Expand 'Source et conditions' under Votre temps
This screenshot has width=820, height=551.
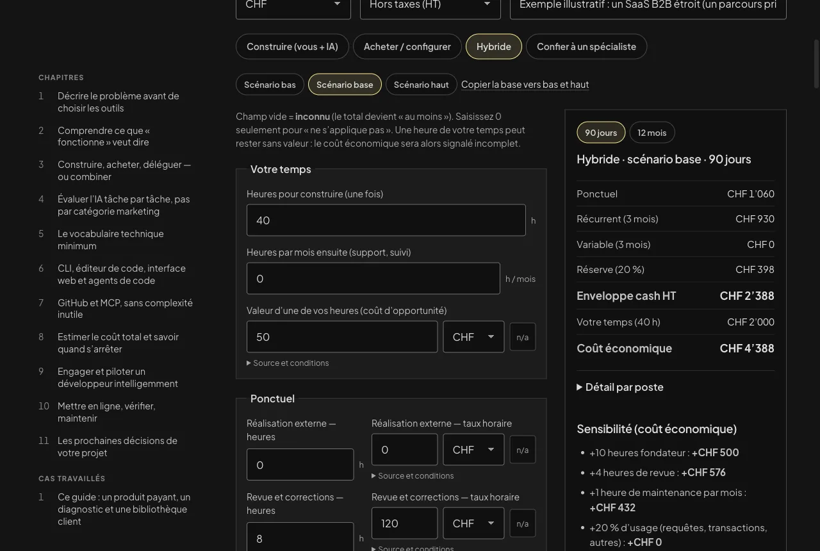coord(288,363)
